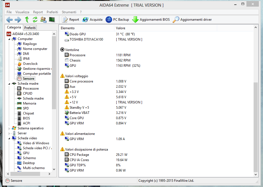
Task: Open the users icon in the toolbar
Action: click(x=43, y=20)
